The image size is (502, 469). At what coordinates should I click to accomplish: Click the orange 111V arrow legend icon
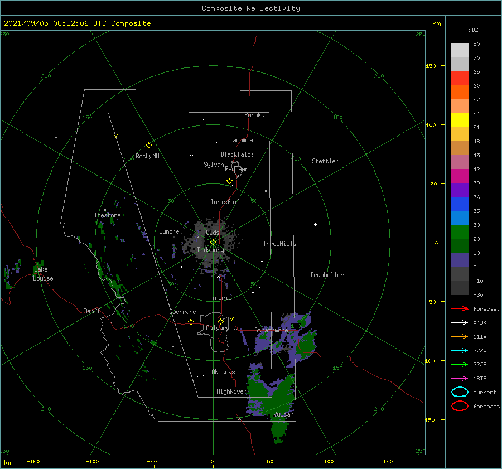coord(460,336)
